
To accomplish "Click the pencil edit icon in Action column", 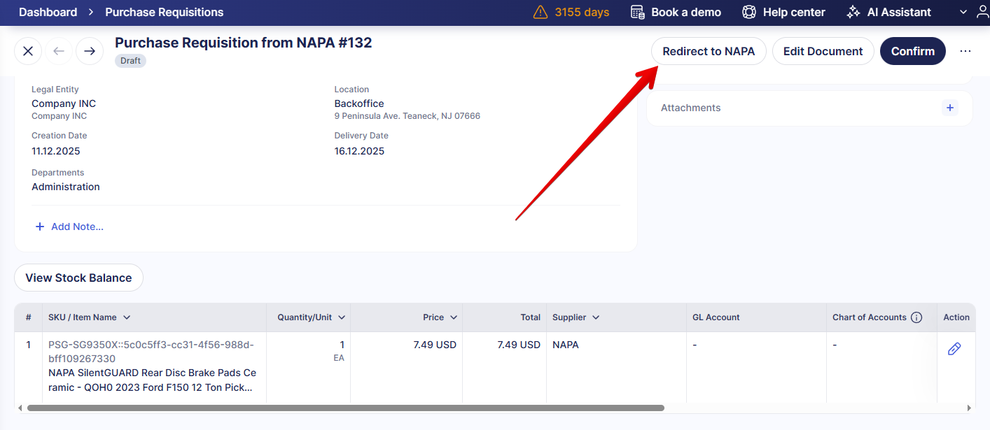I will [954, 349].
